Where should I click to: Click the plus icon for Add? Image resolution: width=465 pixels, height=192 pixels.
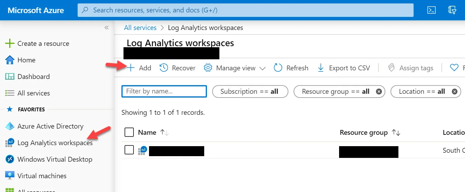[x=131, y=68]
